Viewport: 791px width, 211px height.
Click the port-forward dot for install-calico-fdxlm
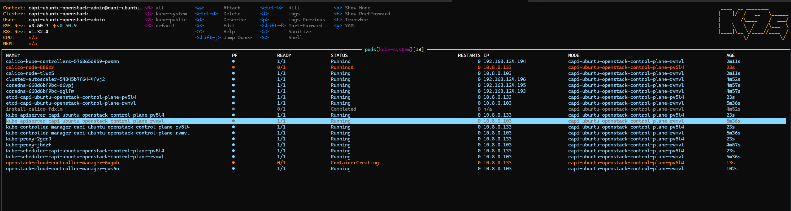click(x=233, y=109)
